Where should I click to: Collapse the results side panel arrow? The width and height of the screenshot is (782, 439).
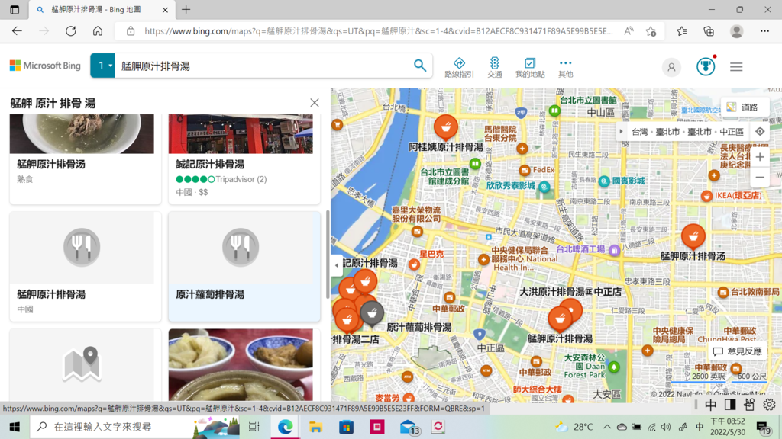point(337,265)
